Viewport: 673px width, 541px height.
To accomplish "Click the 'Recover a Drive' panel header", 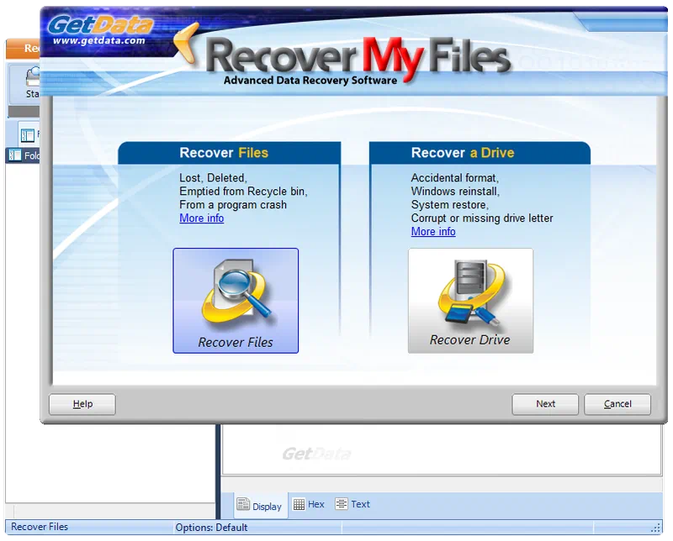I will coord(480,153).
